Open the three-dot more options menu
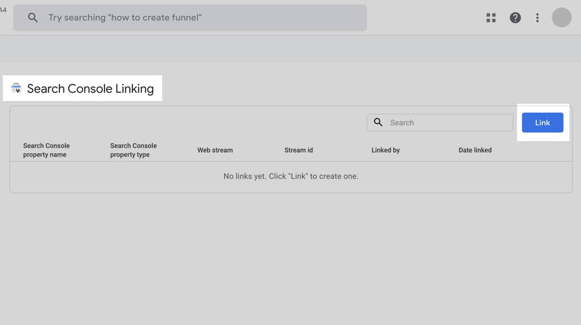The width and height of the screenshot is (581, 325). point(537,18)
